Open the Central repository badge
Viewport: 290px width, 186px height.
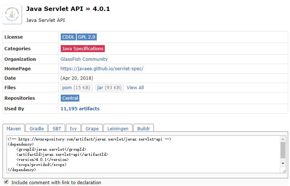pos(70,98)
